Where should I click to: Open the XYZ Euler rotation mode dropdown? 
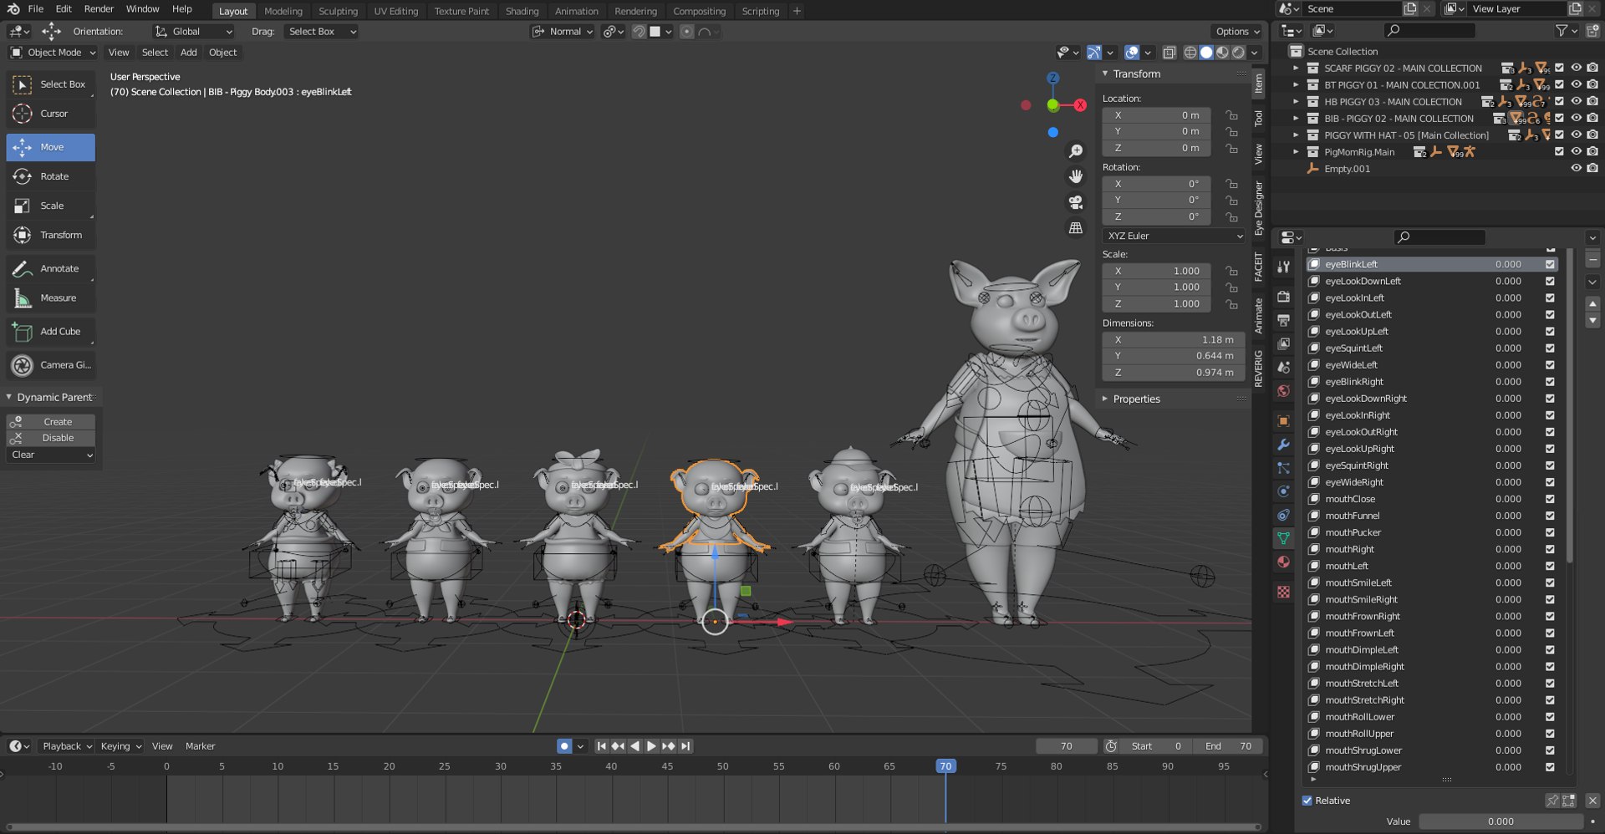[x=1174, y=236]
